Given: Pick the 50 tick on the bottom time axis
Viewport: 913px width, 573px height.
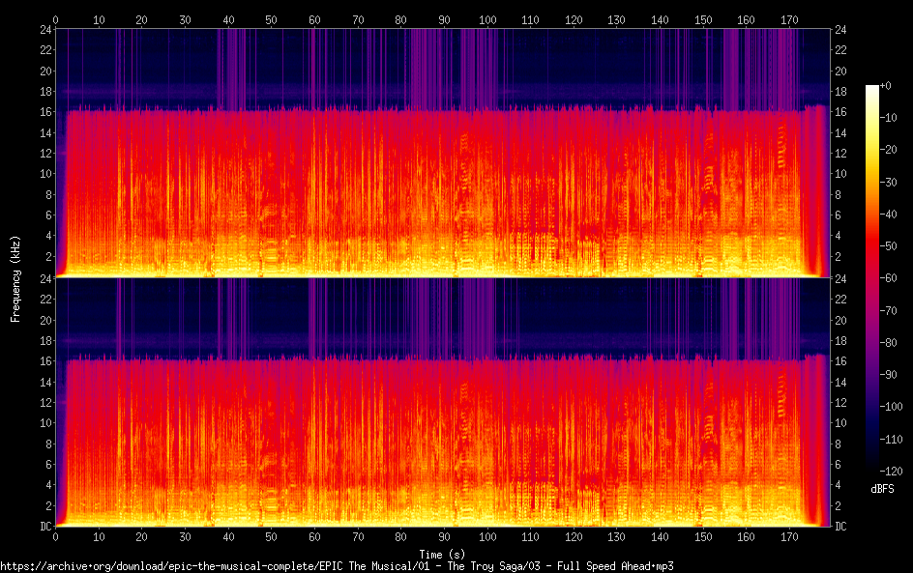Looking at the screenshot, I should (271, 537).
